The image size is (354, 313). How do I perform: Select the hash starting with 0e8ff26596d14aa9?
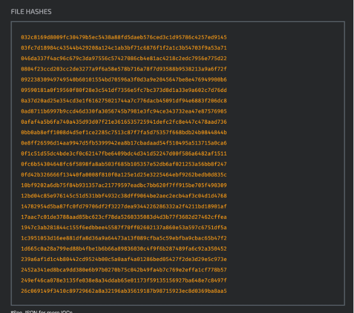pyautogui.click(x=124, y=143)
